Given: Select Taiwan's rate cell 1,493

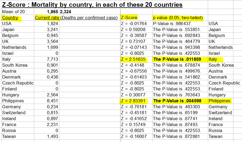Looking at the screenshot, I should pos(47,137).
